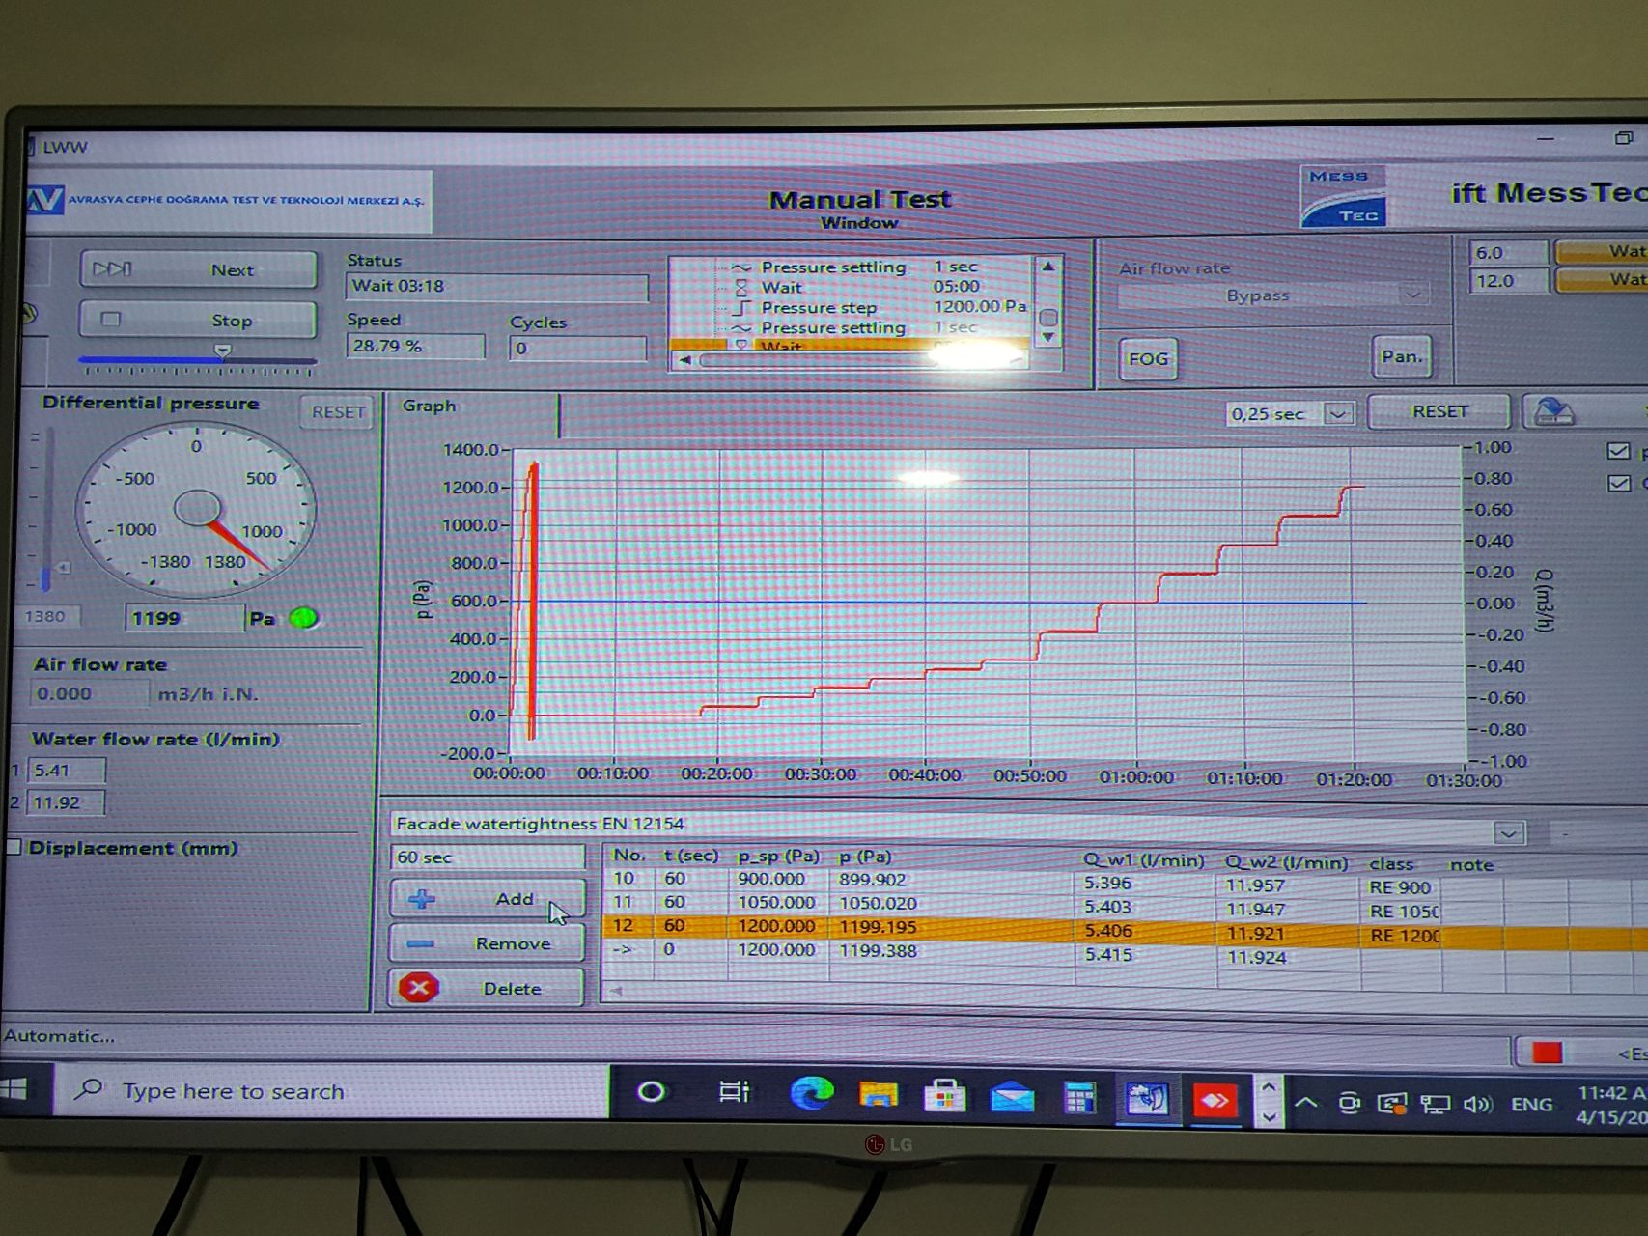
Task: Open File Explorer from the taskbar
Action: point(878,1094)
